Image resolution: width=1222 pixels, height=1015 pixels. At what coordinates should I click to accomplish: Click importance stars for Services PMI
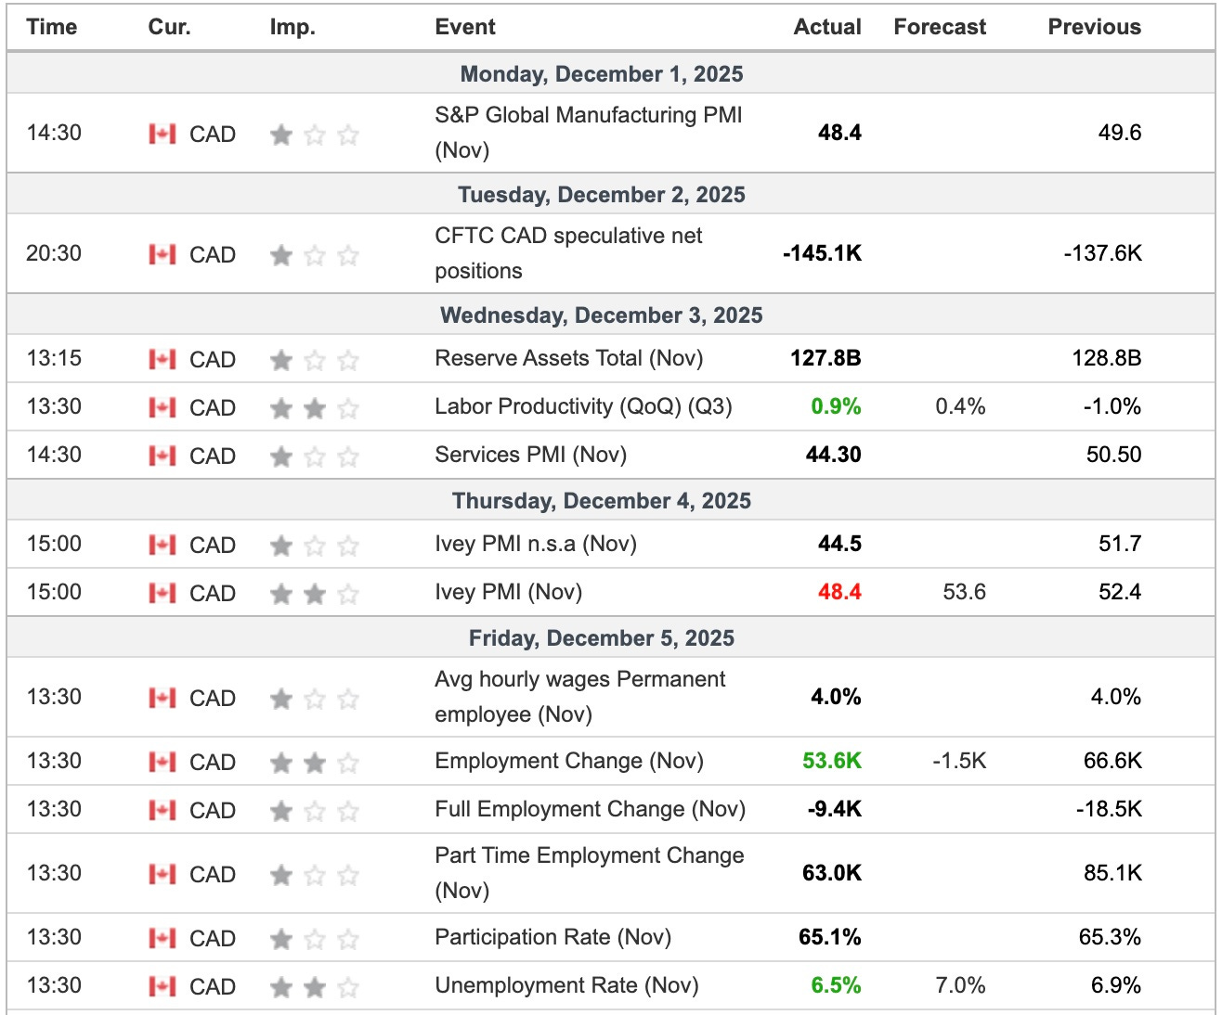click(x=315, y=457)
